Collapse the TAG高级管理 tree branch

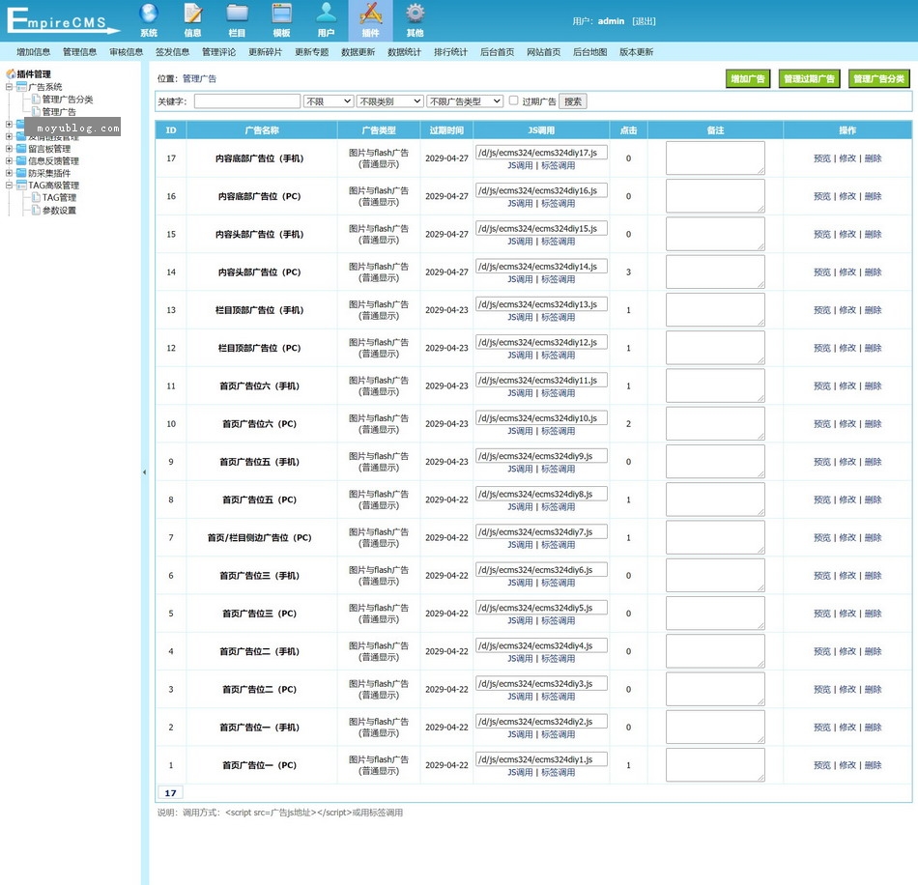point(9,185)
